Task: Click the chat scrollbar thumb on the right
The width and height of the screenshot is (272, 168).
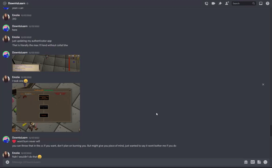Action: 271,130
